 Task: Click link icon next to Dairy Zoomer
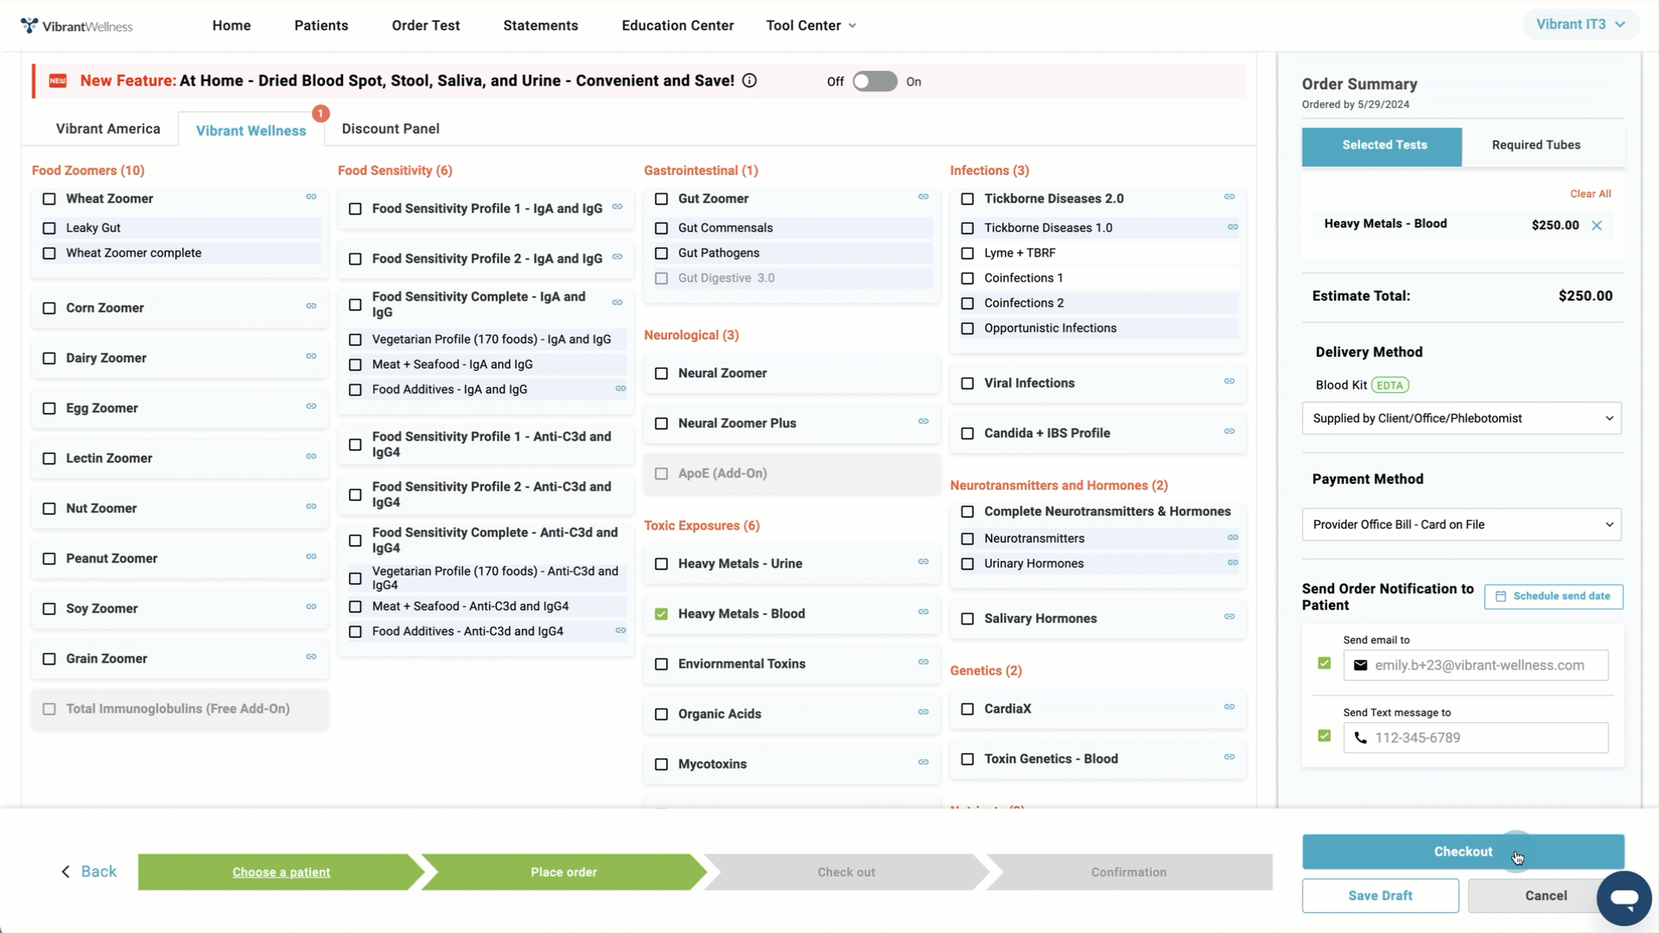coord(311,356)
